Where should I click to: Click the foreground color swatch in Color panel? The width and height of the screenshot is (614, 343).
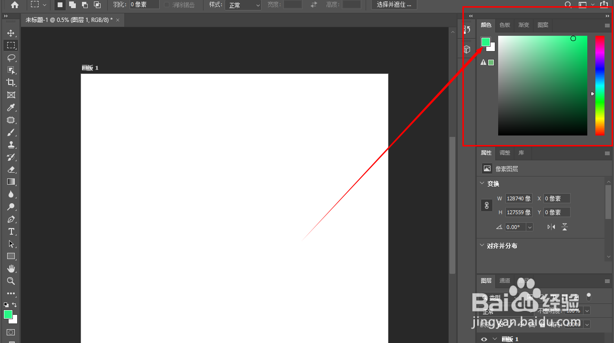(x=485, y=42)
